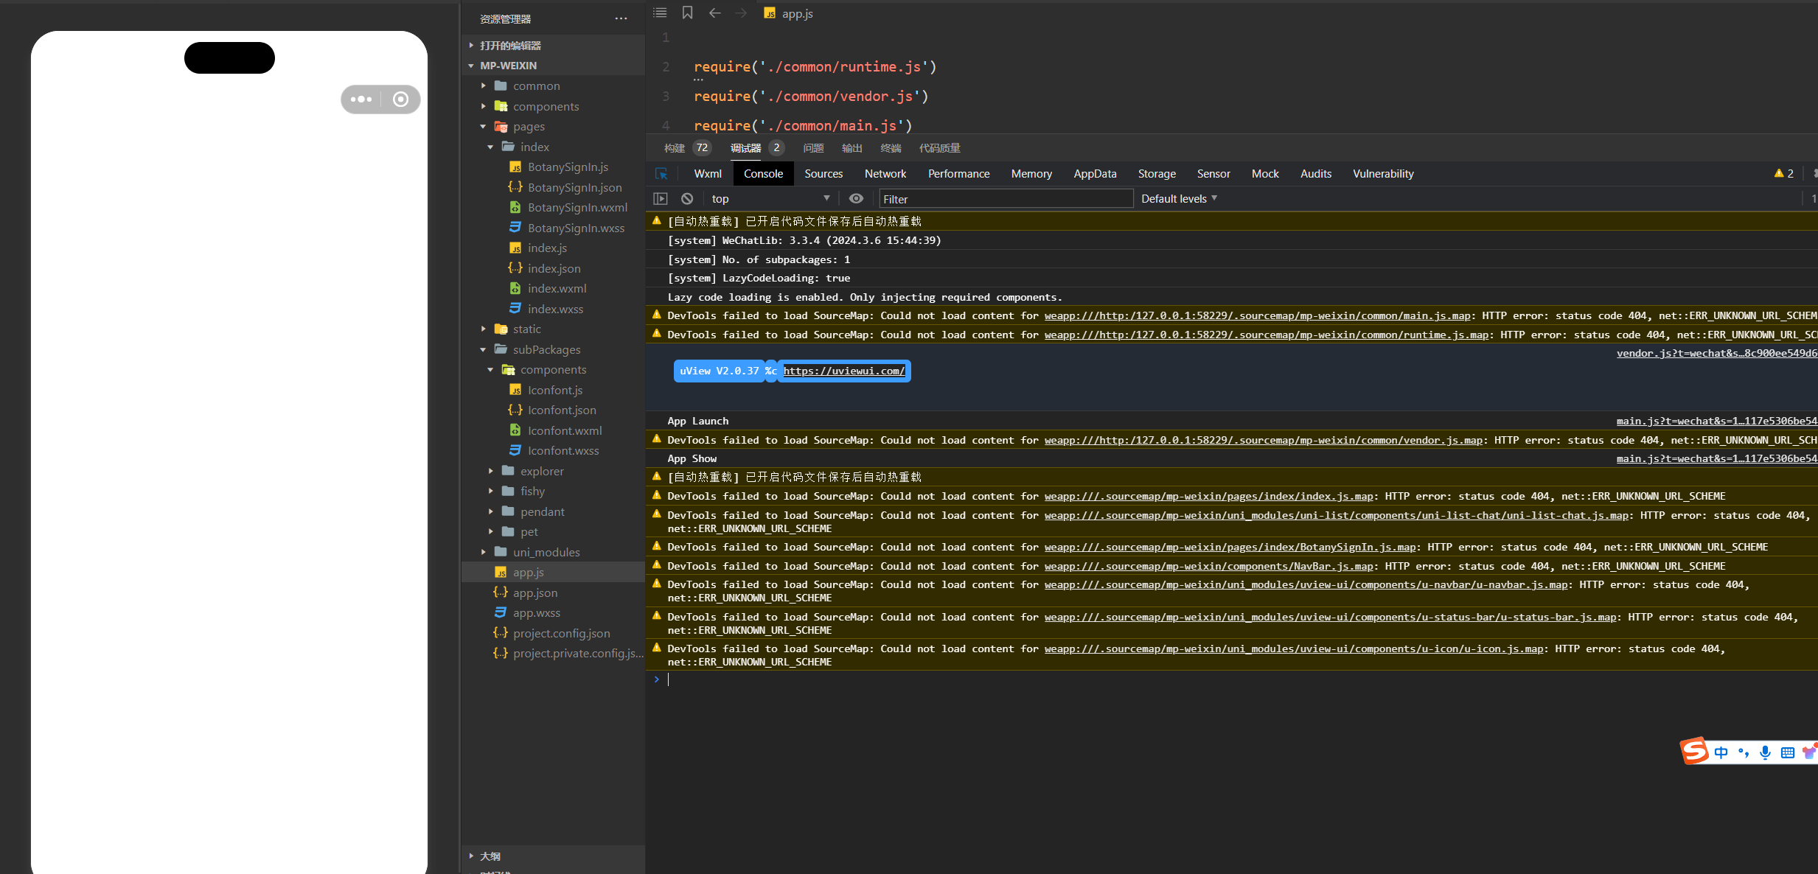Screen dimensions: 1818x874
Task: Open simulator capsule three-dots menu
Action: pos(361,99)
